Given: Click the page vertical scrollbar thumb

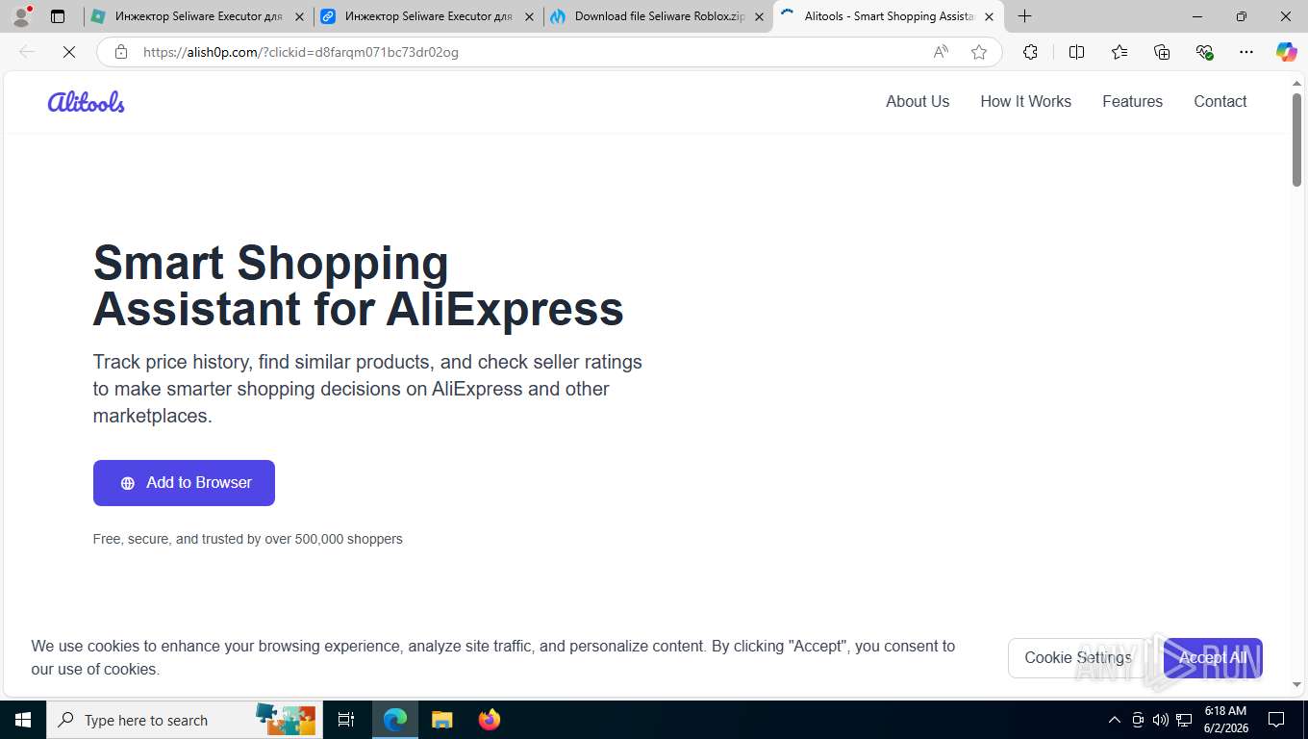Looking at the screenshot, I should pyautogui.click(x=1296, y=140).
